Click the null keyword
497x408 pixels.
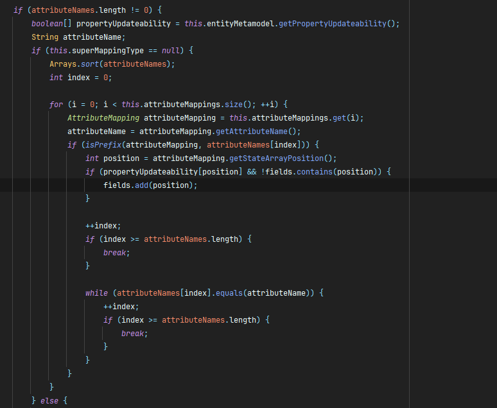pyautogui.click(x=171, y=51)
